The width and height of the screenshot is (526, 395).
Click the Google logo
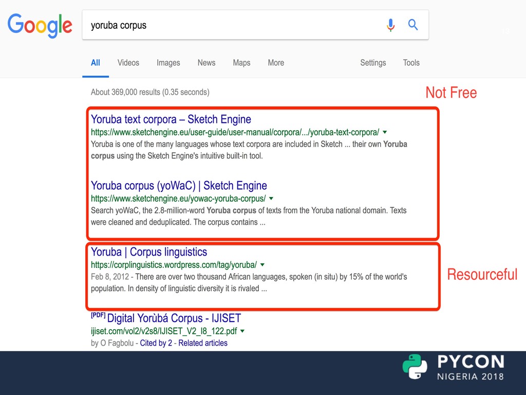40,25
